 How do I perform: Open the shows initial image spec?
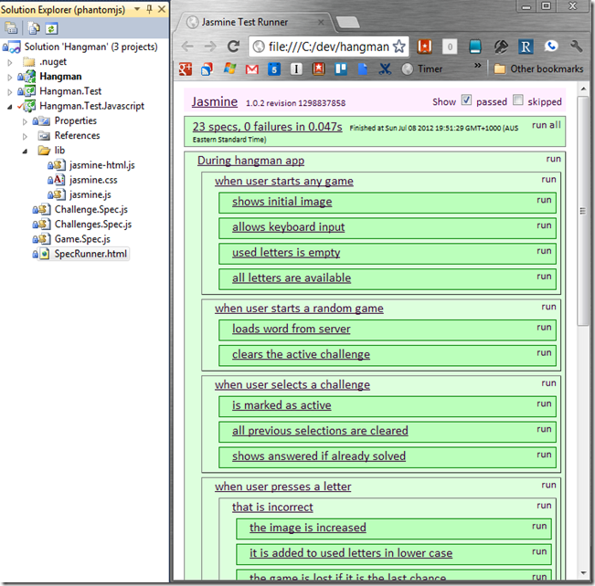pos(282,202)
